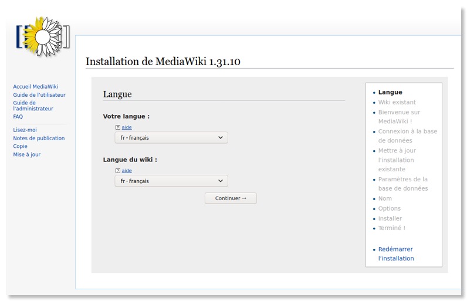Viewport: 467px width, 301px height.
Task: Open Notes de publication link
Action: click(39, 138)
